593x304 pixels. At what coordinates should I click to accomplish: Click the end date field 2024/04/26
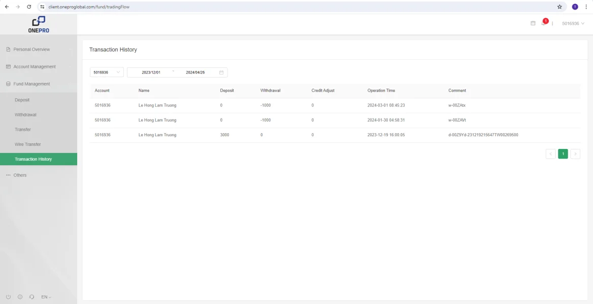click(x=195, y=72)
